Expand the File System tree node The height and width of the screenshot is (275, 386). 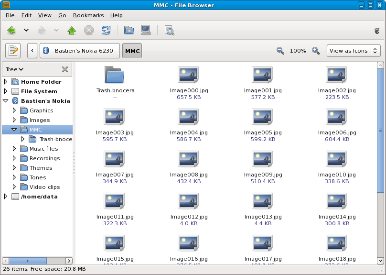[x=6, y=91]
